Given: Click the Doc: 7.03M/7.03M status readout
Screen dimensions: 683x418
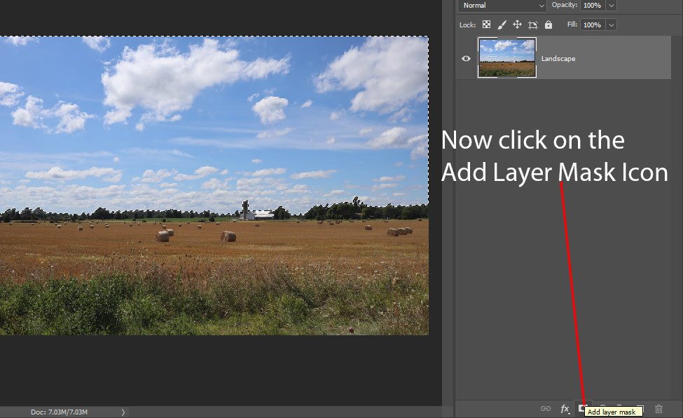Looking at the screenshot, I should tap(59, 412).
